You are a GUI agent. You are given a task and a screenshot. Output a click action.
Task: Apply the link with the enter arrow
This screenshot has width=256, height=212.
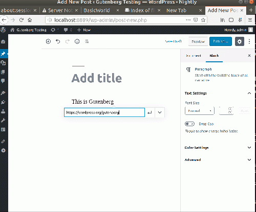[x=150, y=112]
